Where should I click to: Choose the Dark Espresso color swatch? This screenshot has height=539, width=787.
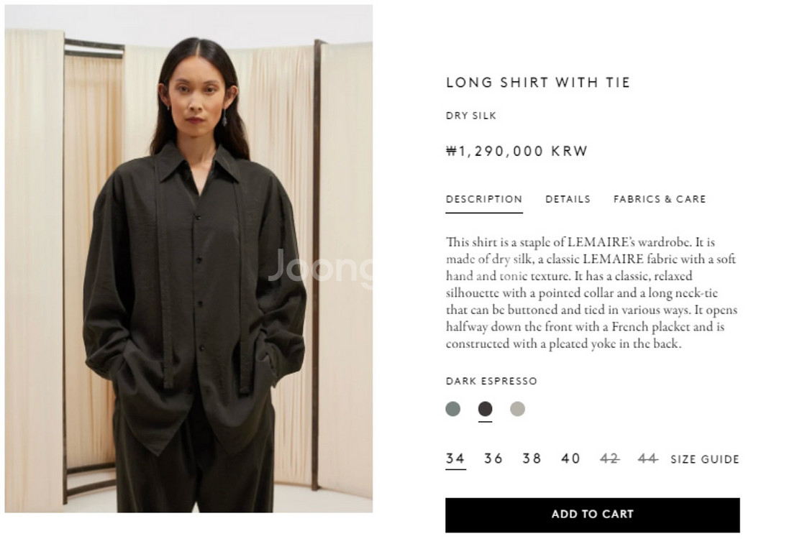[x=485, y=409]
